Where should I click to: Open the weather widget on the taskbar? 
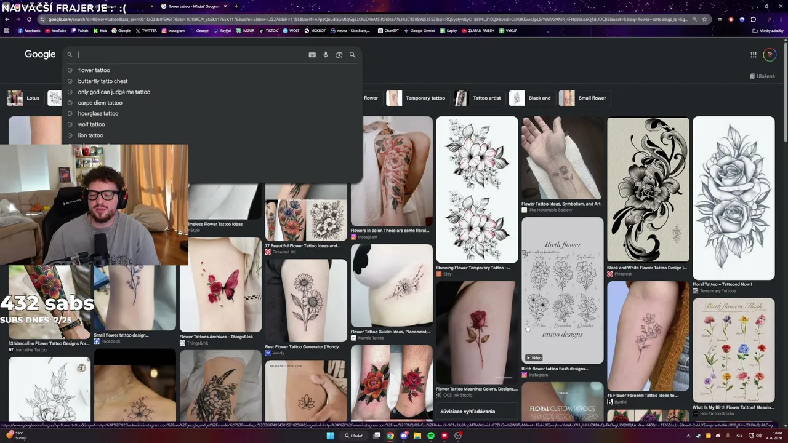click(x=16, y=436)
